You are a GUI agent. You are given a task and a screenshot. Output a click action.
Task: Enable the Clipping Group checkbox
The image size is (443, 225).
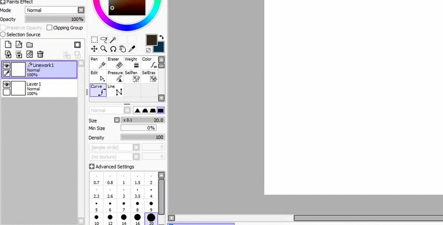click(x=49, y=27)
